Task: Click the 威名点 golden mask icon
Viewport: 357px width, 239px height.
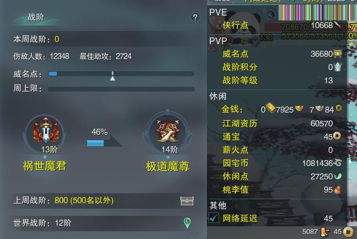Action: point(338,54)
